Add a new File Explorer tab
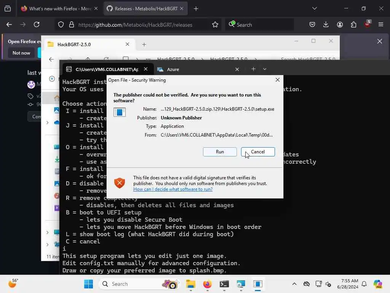390x293 pixels. click(144, 44)
